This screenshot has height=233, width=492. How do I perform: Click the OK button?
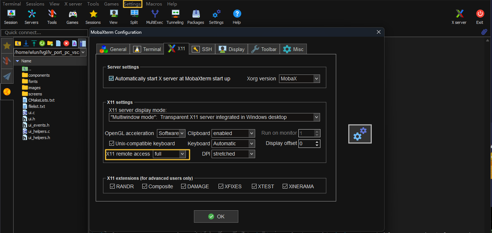[216, 216]
